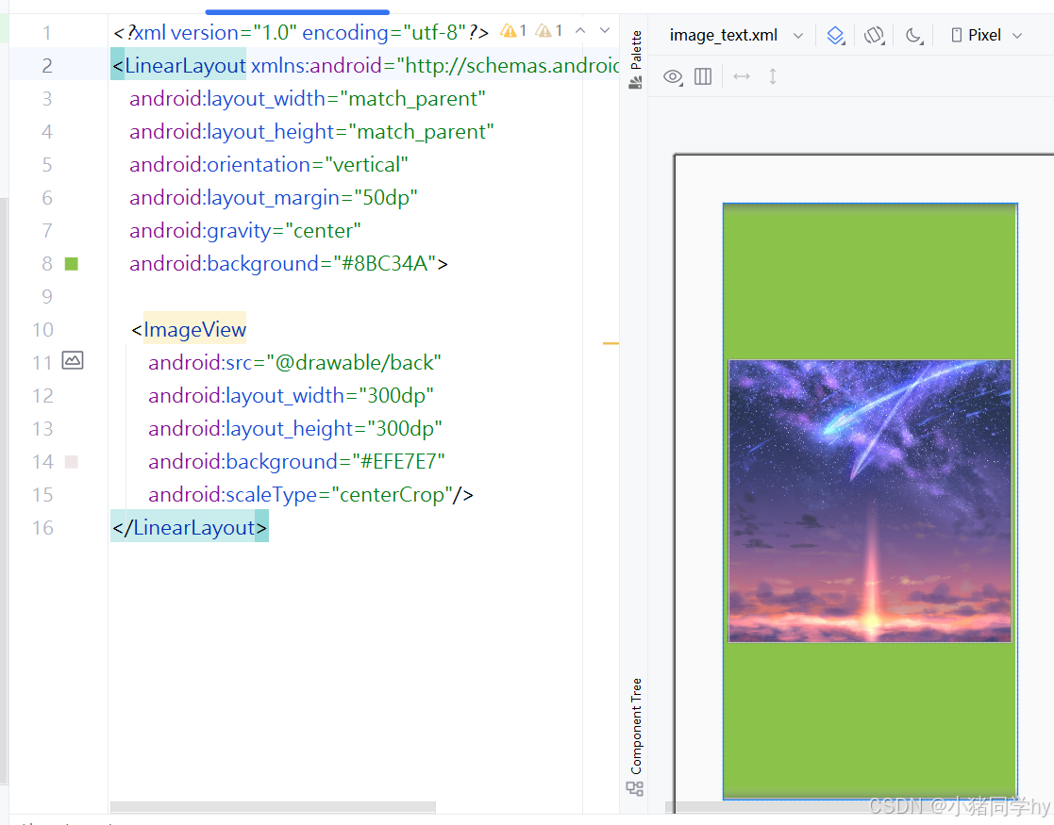Click line number 16 in gutter

click(43, 528)
